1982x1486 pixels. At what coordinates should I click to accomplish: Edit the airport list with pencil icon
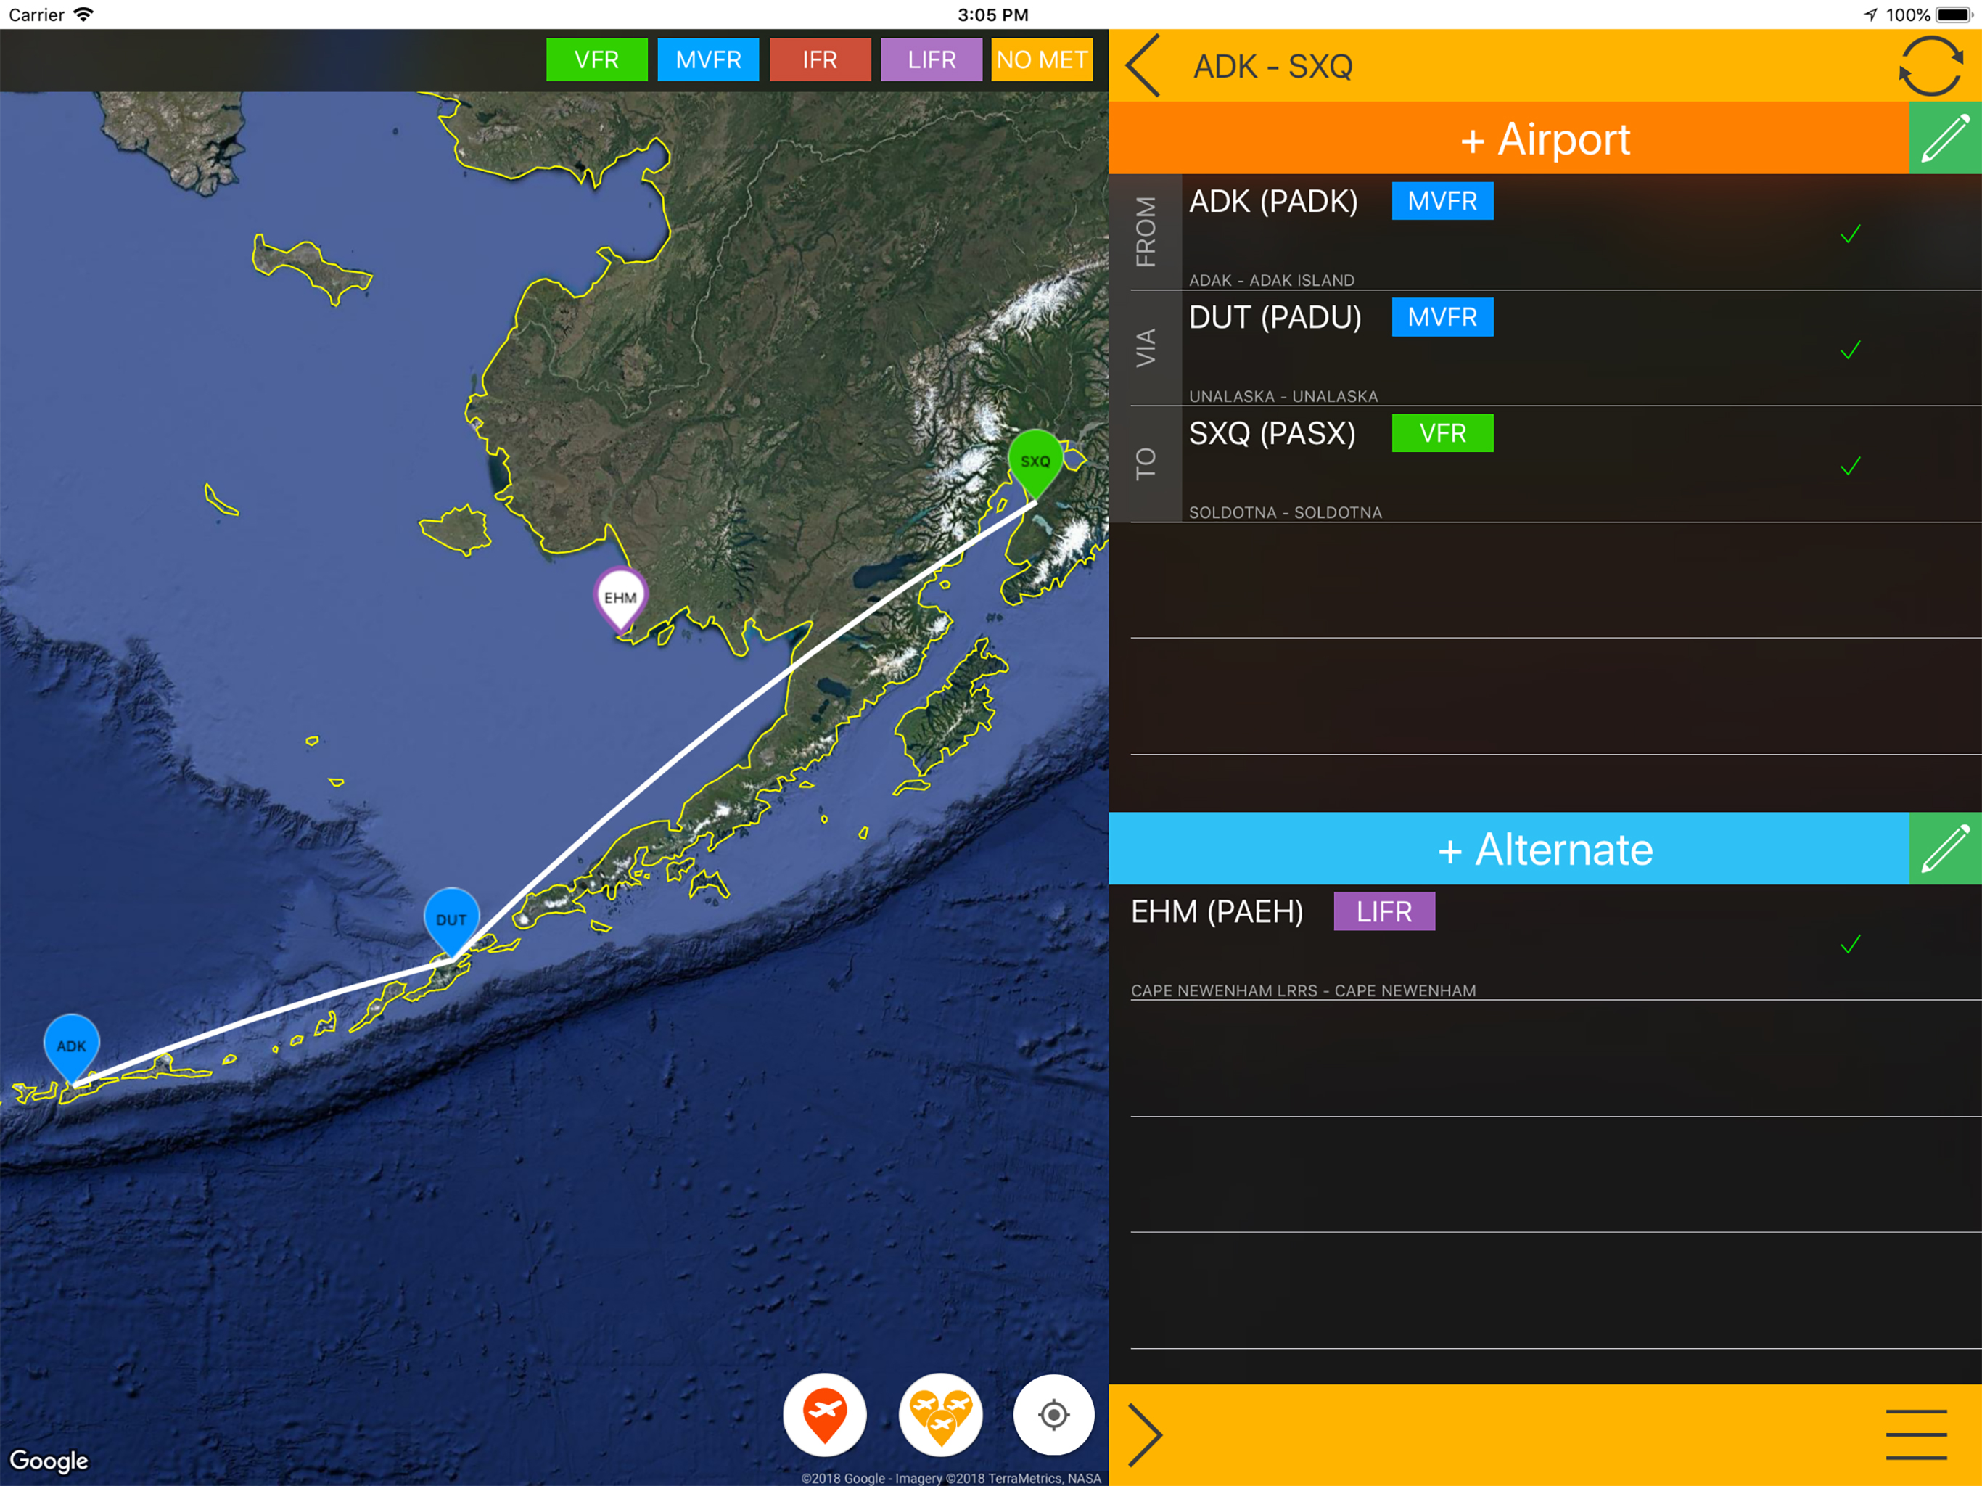(x=1944, y=138)
